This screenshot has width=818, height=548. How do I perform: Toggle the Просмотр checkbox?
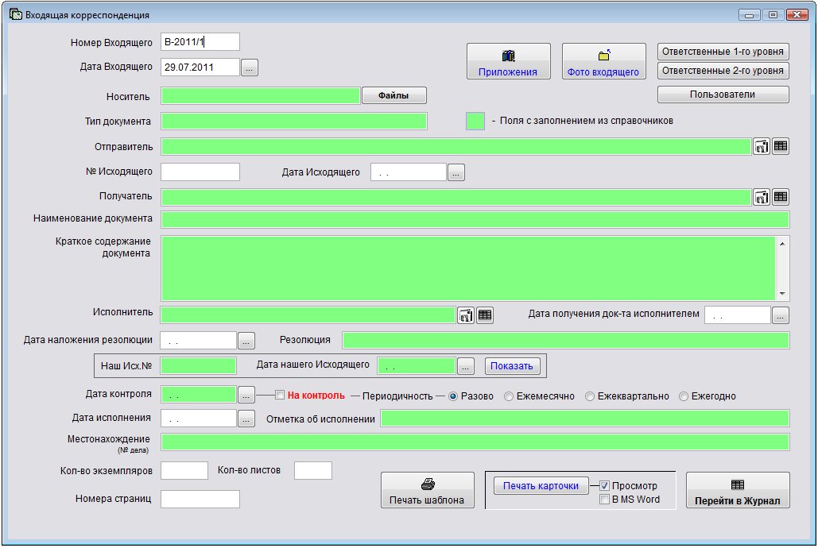point(604,485)
